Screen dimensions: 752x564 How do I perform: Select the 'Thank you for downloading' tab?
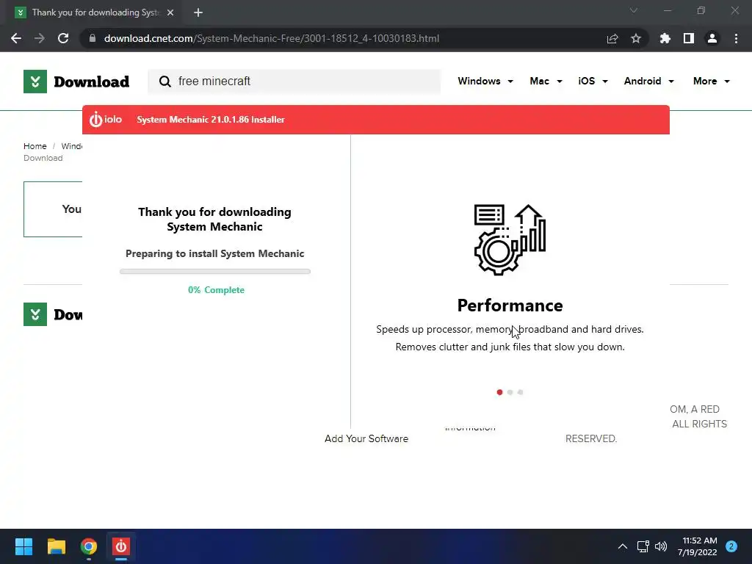coord(95,12)
